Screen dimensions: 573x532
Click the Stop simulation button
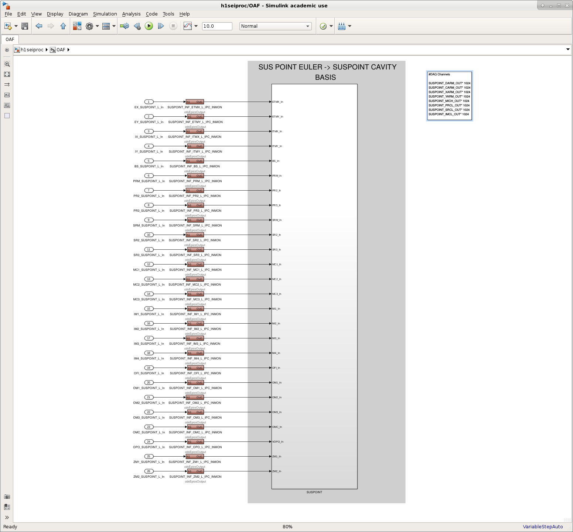click(173, 26)
